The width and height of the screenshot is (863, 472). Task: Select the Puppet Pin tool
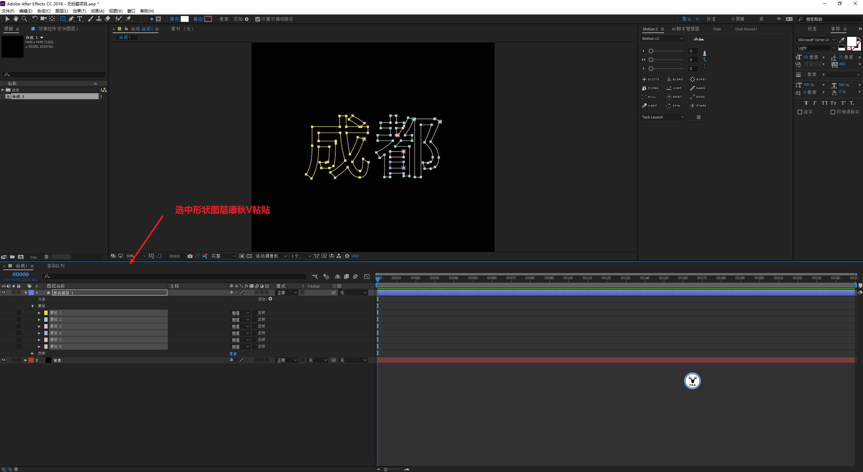point(129,19)
